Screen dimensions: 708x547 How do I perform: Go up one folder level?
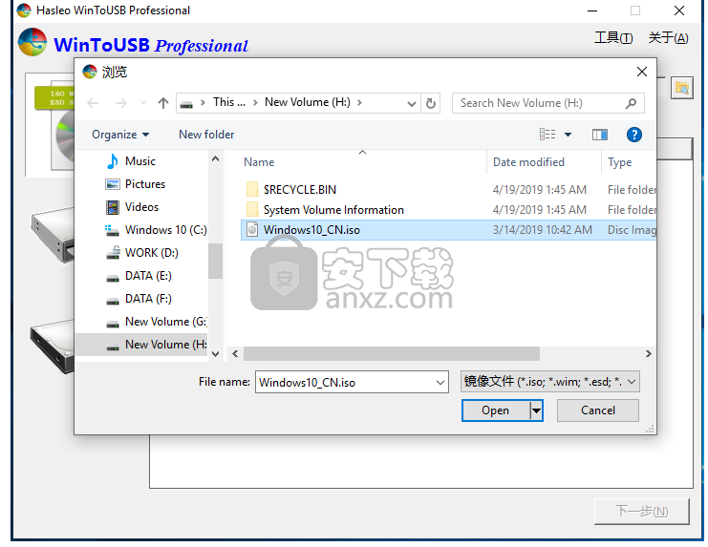click(163, 103)
